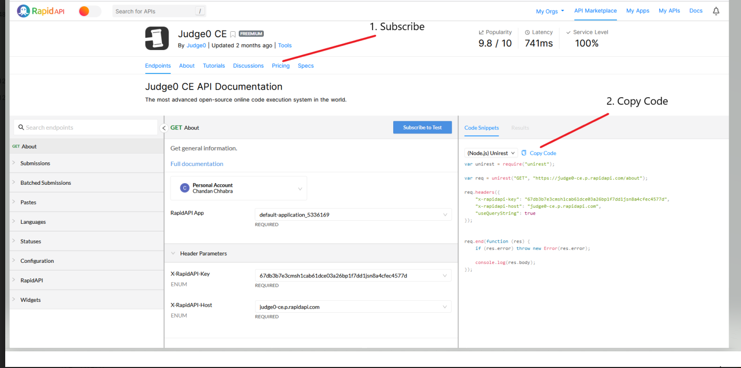Open the Specs tab
Viewport: 741px width, 368px height.
tap(306, 66)
